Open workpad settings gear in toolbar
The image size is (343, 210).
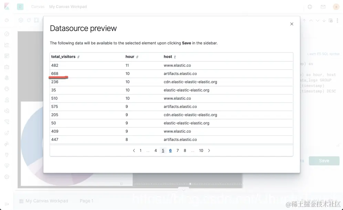coord(21,20)
